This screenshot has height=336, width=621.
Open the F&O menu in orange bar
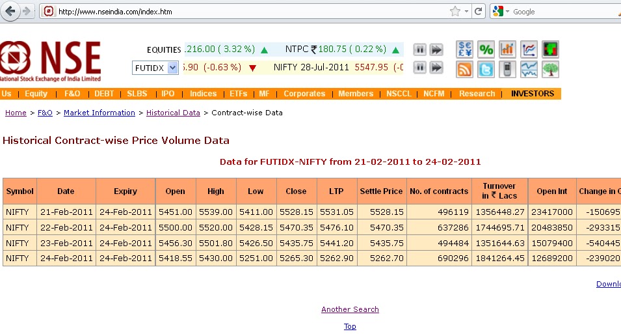[x=72, y=94]
